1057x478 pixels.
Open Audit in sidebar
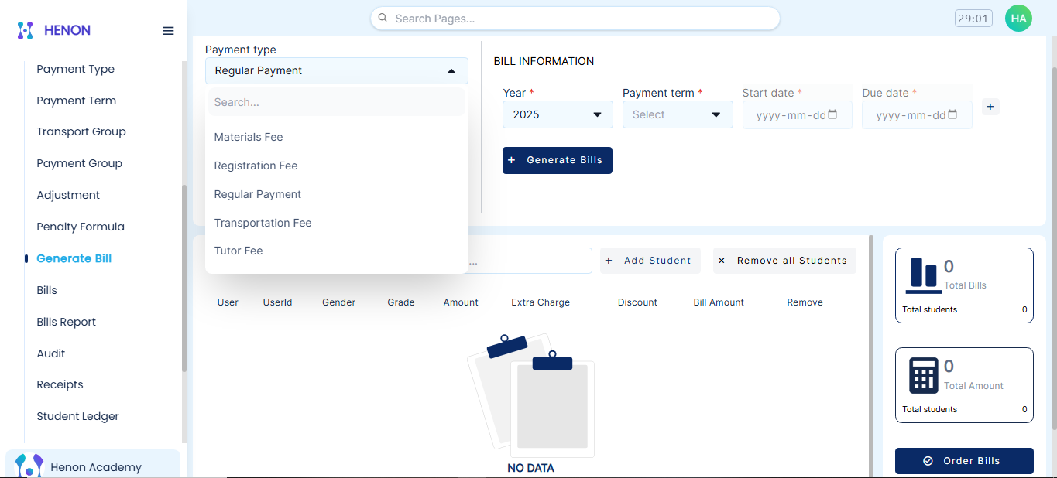51,353
